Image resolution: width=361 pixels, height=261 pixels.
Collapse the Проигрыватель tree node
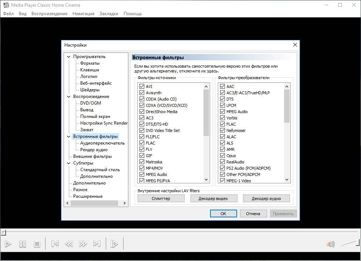point(68,57)
